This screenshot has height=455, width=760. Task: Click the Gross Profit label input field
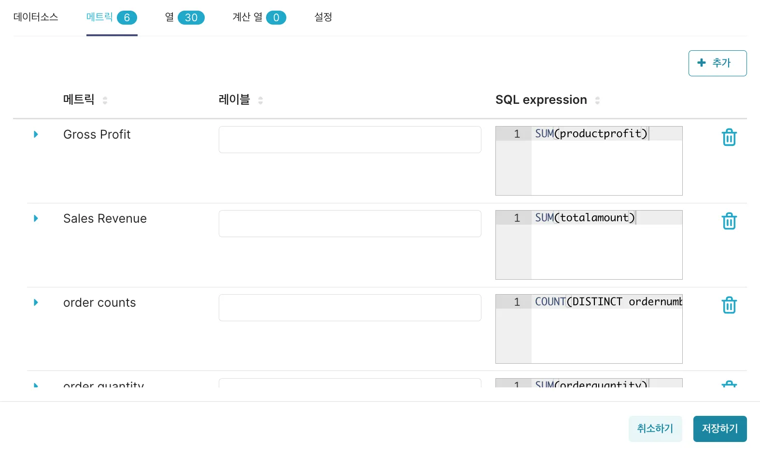350,140
